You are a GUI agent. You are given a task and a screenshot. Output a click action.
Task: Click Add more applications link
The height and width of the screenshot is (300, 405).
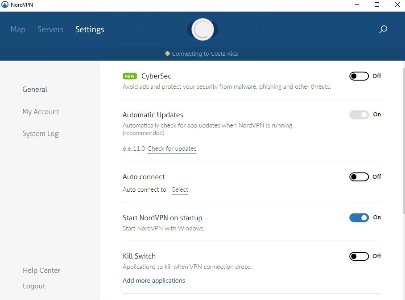(x=154, y=281)
